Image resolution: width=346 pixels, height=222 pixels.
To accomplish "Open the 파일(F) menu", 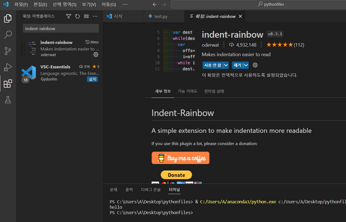I will click(21, 4).
